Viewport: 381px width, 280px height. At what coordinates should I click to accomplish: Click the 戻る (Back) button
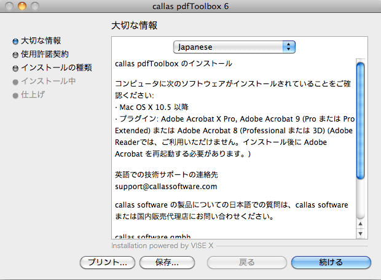point(246,262)
